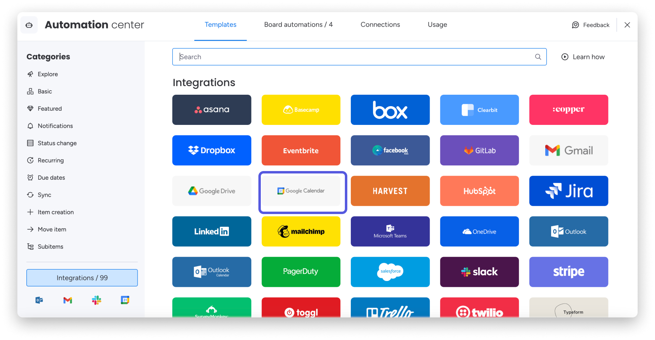
Task: Choose the Toggl integration tile
Action: [301, 308]
